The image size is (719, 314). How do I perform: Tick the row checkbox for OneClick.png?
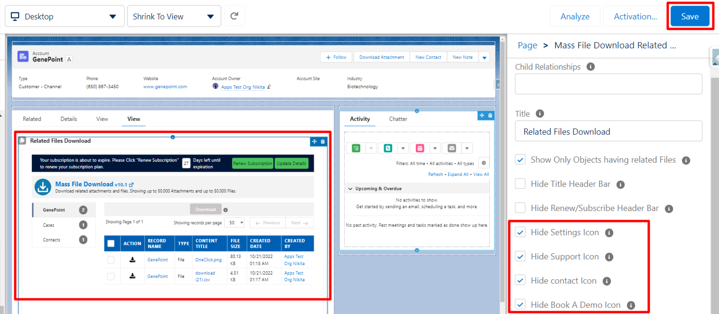[x=111, y=260]
